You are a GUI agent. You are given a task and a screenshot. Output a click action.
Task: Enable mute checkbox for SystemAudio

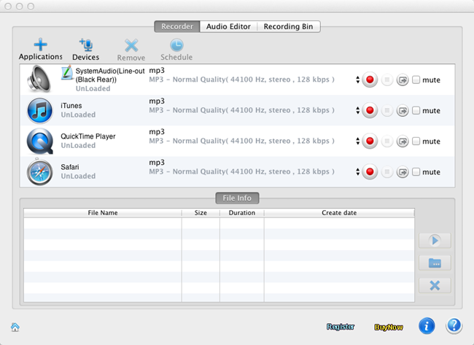[x=416, y=80]
